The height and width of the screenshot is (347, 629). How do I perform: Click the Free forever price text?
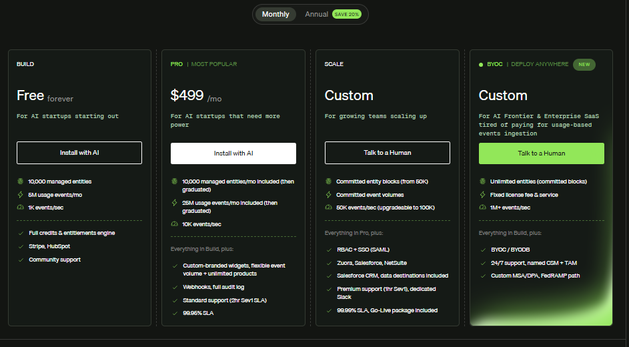point(45,96)
